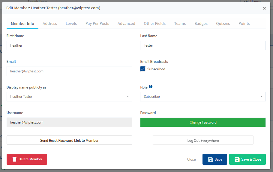Viewport: 273px width, 172px height.
Task: Click Log Out Everywhere button
Action: click(203, 140)
